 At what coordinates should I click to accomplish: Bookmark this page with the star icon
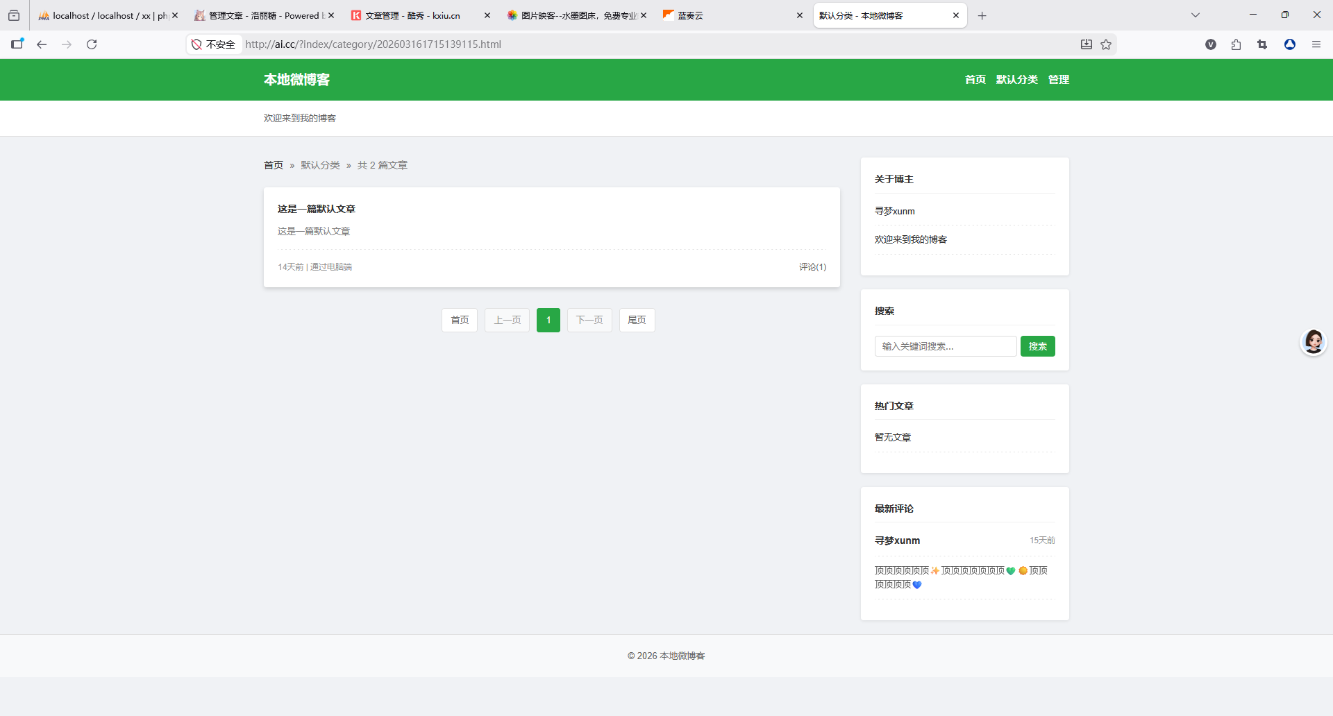1106,44
